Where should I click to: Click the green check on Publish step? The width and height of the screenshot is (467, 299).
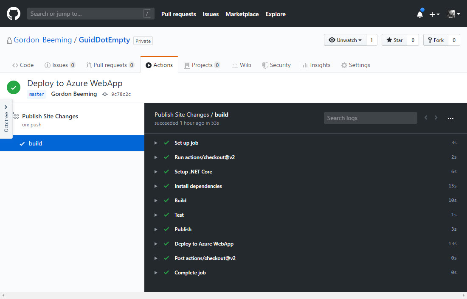tap(166, 229)
